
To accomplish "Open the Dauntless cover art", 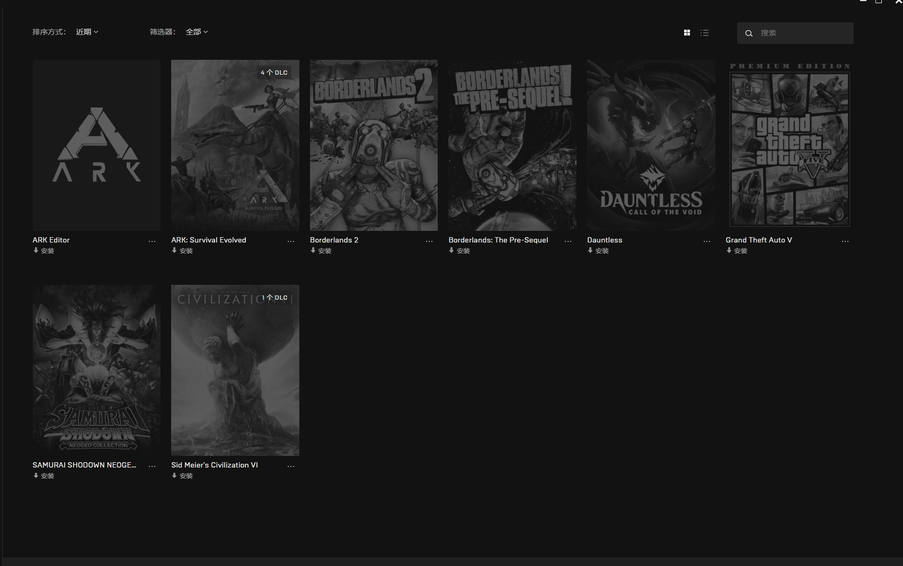I will (x=651, y=145).
